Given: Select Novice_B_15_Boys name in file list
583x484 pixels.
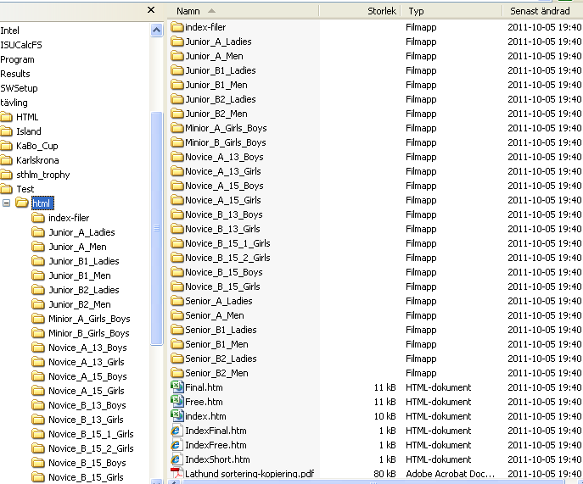Looking at the screenshot, I should point(224,272).
